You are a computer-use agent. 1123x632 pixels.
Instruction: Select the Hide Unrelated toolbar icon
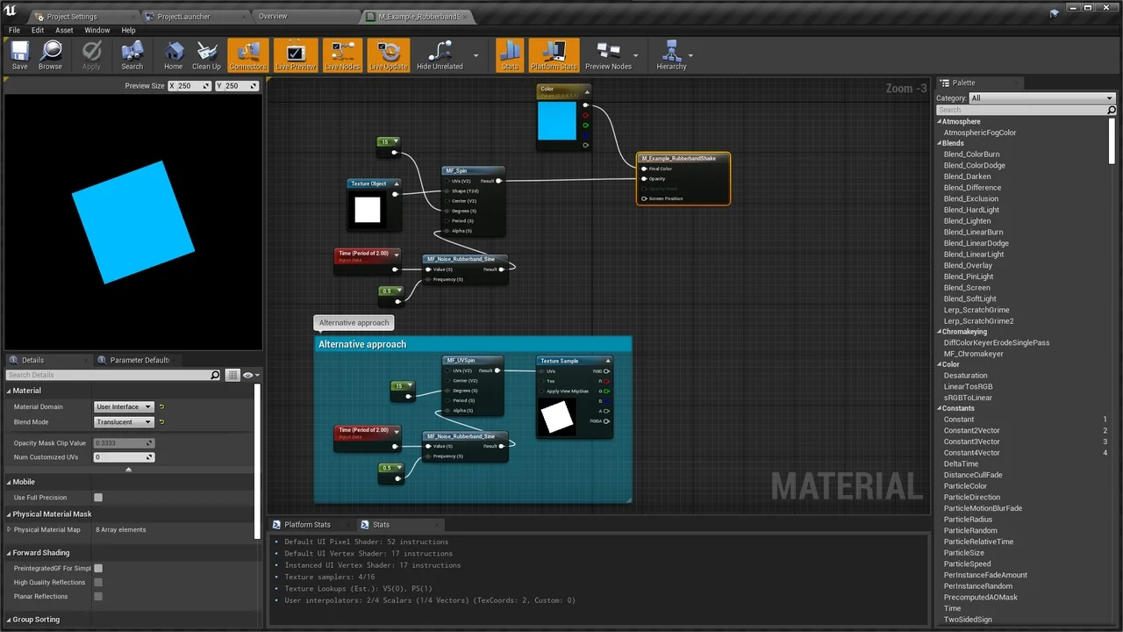coord(439,54)
